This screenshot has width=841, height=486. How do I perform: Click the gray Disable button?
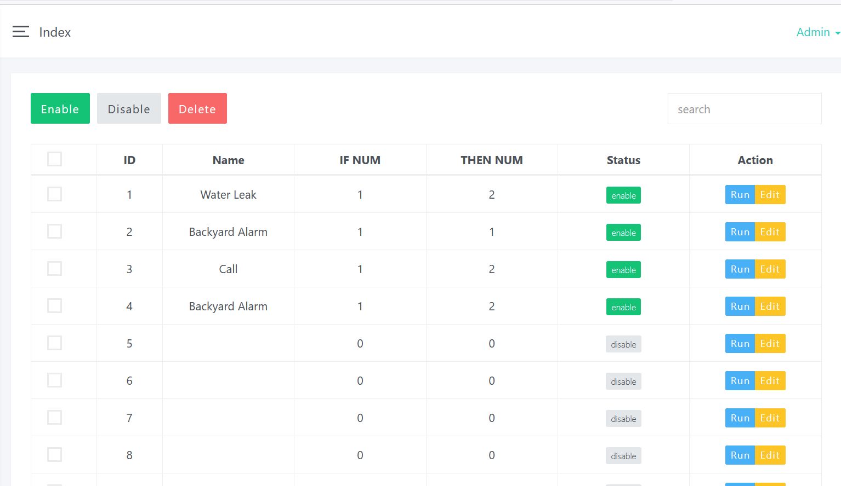129,108
